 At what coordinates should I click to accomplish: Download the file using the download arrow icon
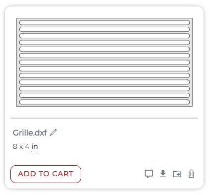(x=163, y=174)
